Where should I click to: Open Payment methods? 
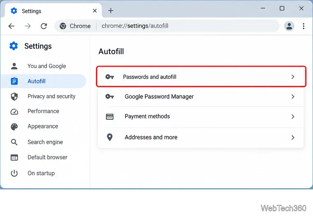pyautogui.click(x=201, y=116)
